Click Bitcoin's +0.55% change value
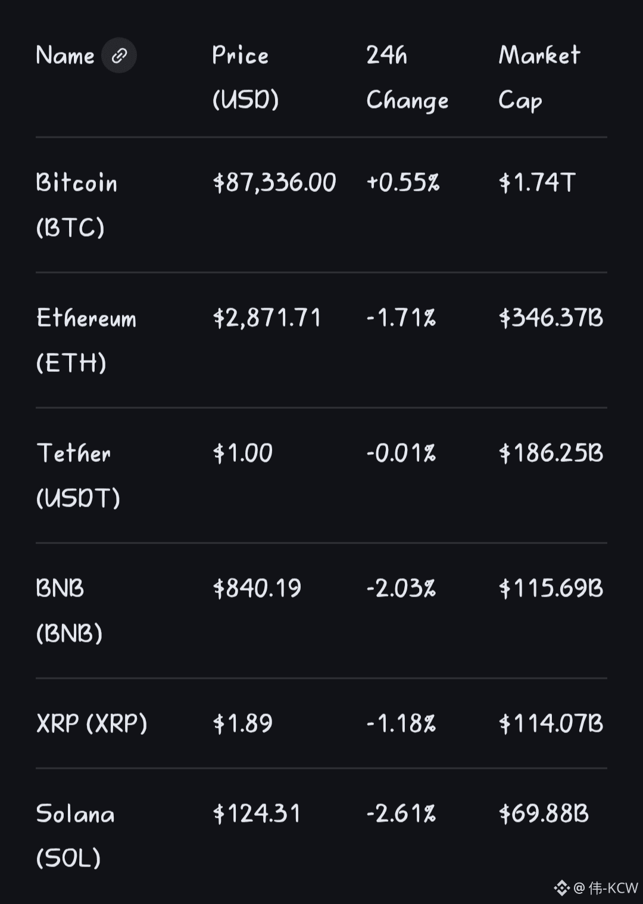 click(x=402, y=182)
